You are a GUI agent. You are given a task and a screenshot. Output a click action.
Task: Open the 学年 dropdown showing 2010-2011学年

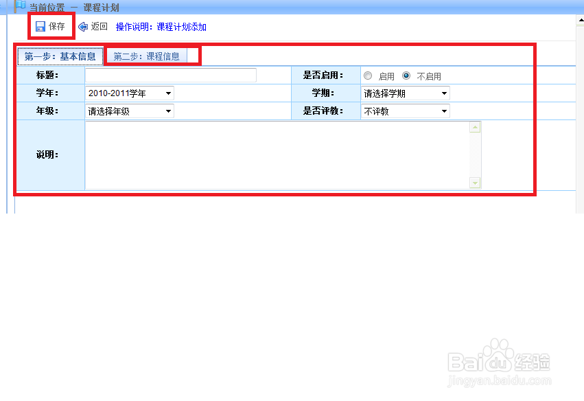click(x=130, y=93)
